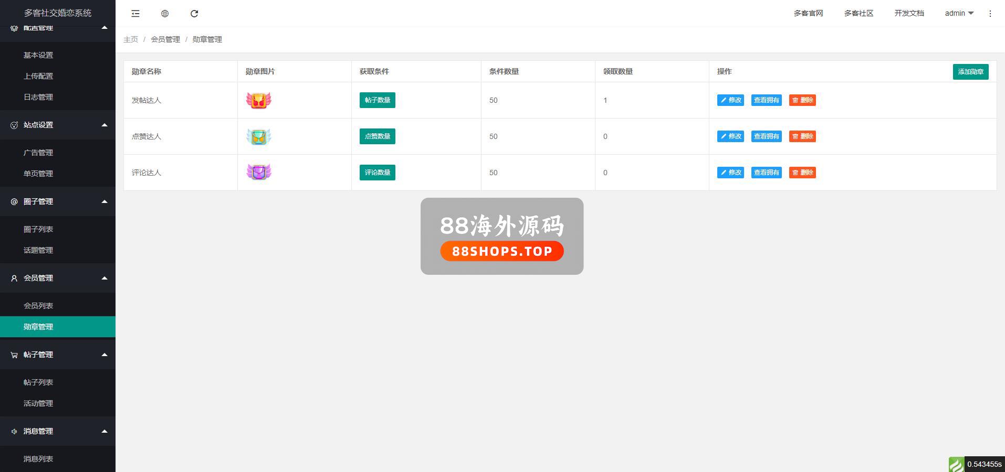Click the 评论达人 purple medal image
The height and width of the screenshot is (472, 1005).
(x=258, y=172)
